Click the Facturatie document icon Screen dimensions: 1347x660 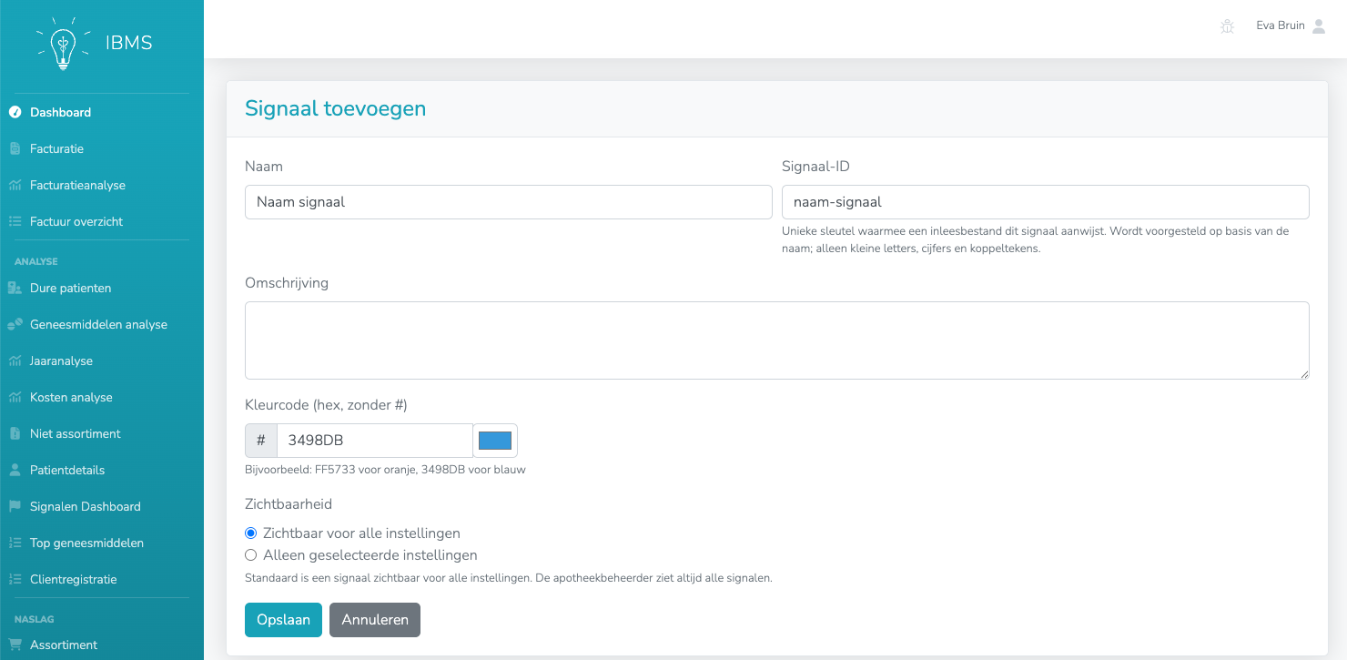15,149
